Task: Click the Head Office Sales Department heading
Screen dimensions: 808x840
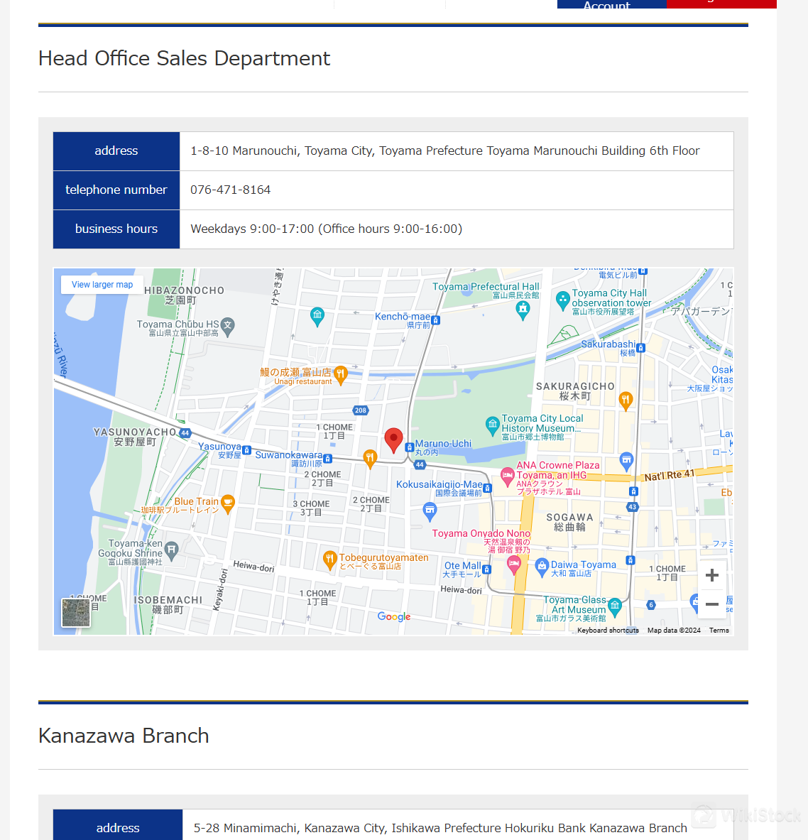Action: tap(185, 58)
